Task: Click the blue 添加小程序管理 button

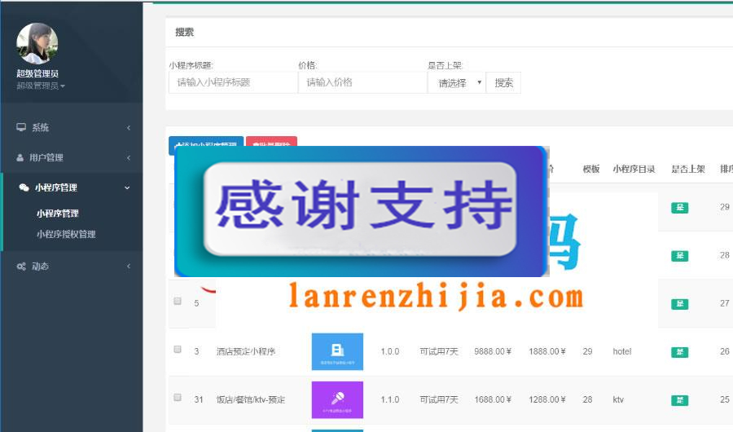Action: 206,145
